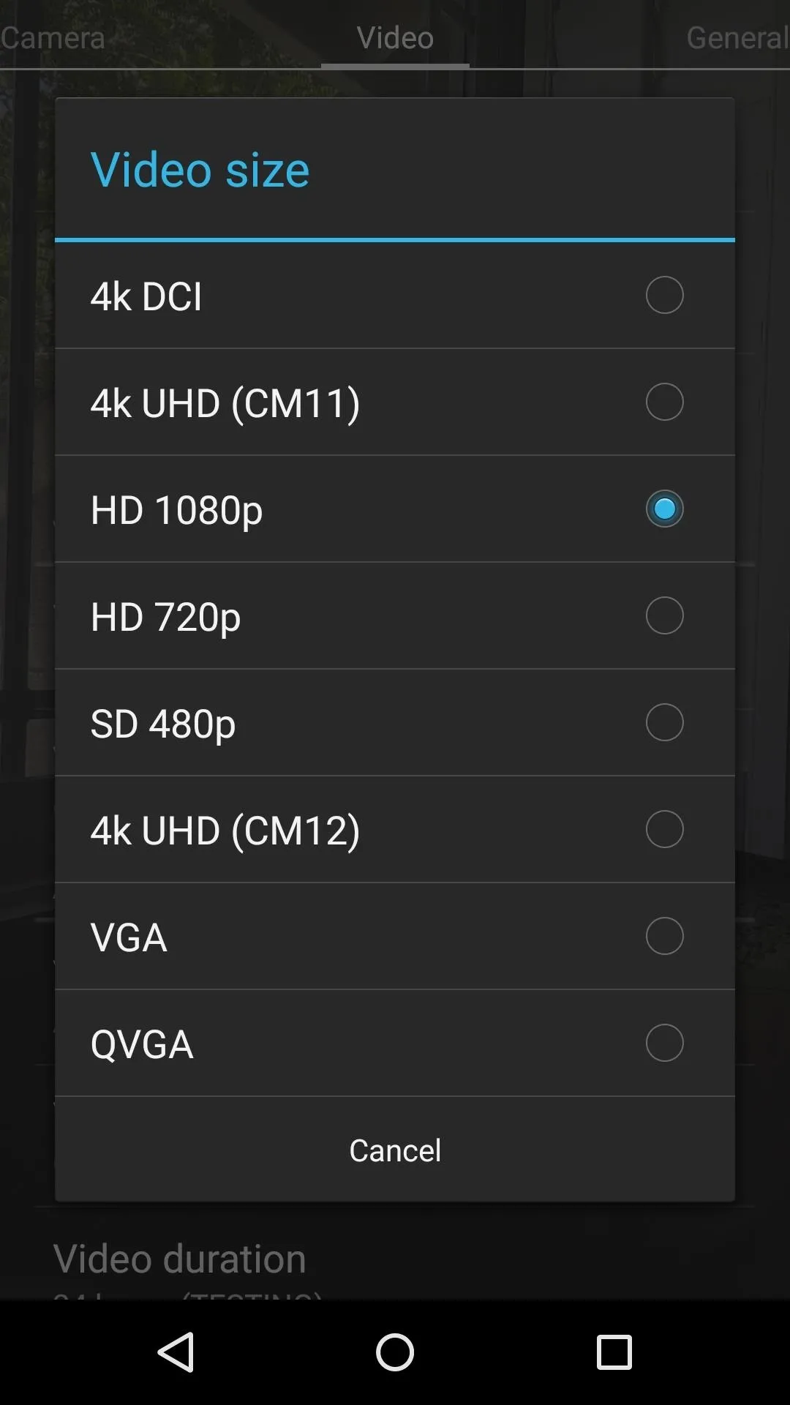The height and width of the screenshot is (1405, 790).
Task: Select the QVGA radio button
Action: (664, 1043)
